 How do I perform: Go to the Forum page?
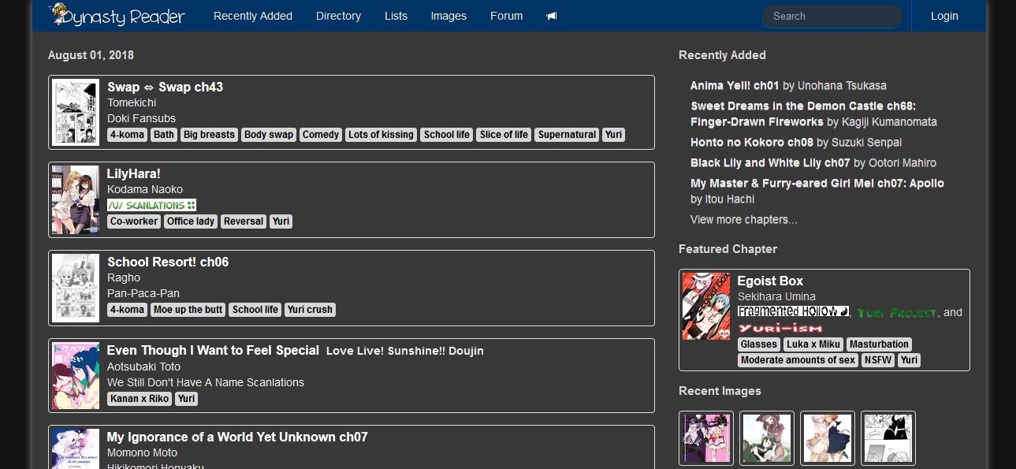(506, 16)
